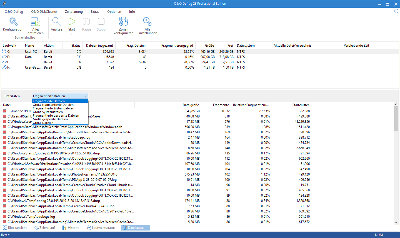Choose Große fragmentierte Dateien option

pos(60,105)
